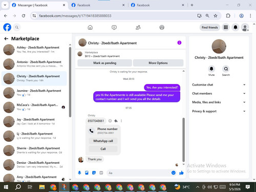Screen dimensions: 256x192
Task: Click the WhatsApp call button
Action: point(103,141)
